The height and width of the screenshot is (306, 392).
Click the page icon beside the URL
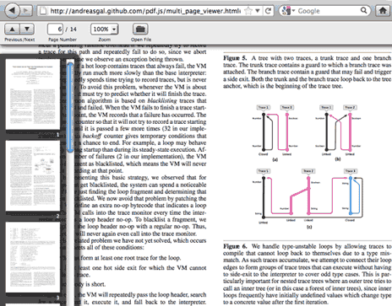pyautogui.click(x=43, y=11)
